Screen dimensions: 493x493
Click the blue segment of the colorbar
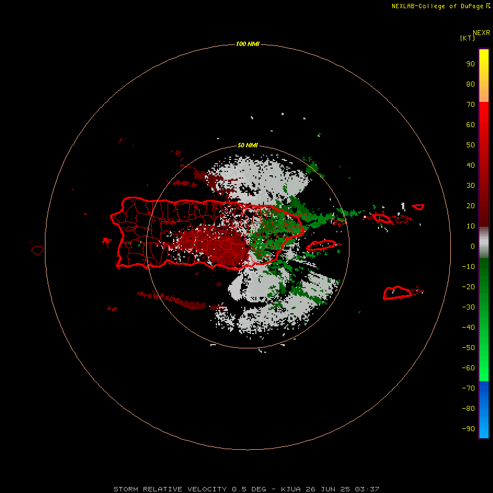pos(484,410)
